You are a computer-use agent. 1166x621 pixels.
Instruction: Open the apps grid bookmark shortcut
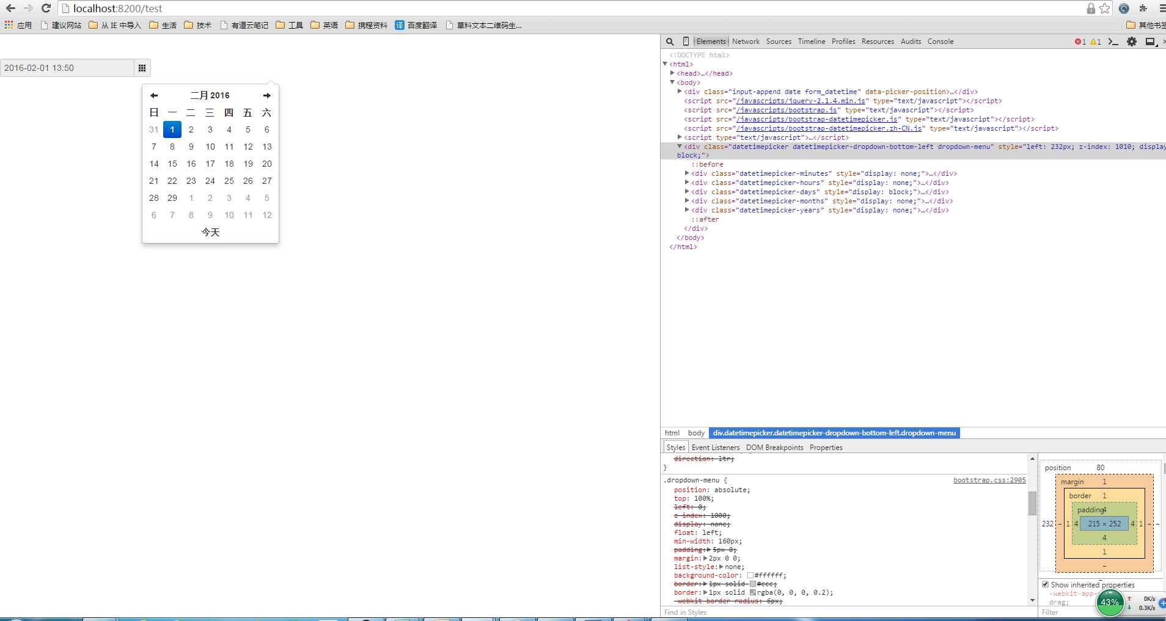coord(18,25)
